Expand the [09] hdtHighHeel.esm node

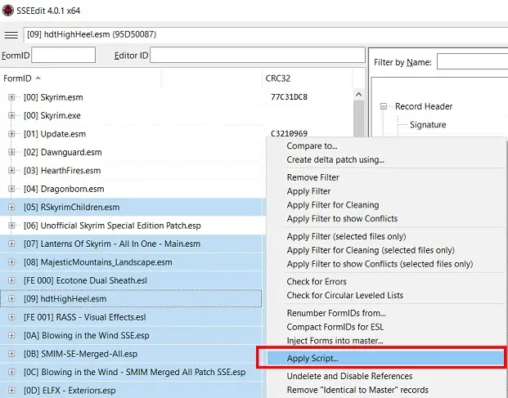11,298
